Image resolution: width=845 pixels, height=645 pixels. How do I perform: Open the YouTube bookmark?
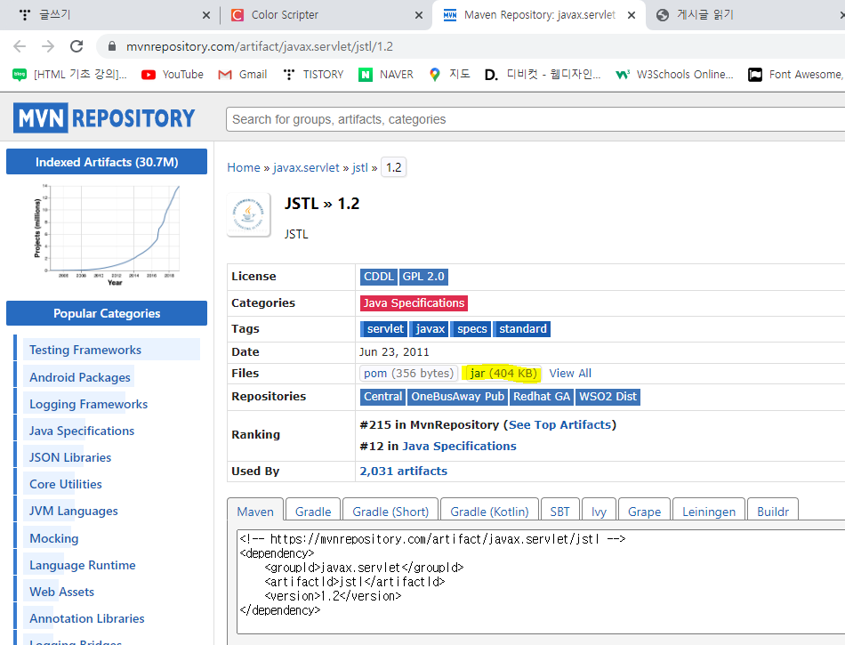[x=173, y=75]
